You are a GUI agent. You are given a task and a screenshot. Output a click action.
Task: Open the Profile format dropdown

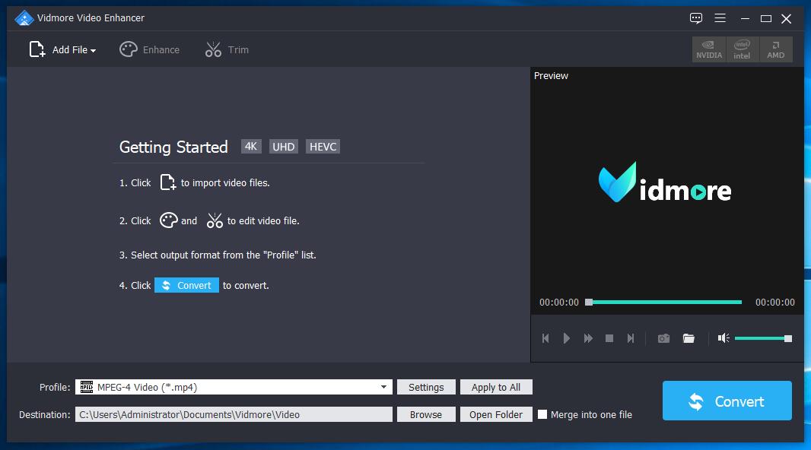pyautogui.click(x=383, y=387)
